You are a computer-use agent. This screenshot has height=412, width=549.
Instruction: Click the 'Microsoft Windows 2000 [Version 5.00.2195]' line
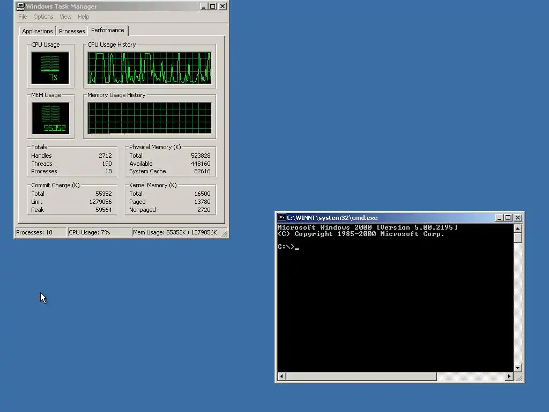(x=367, y=227)
